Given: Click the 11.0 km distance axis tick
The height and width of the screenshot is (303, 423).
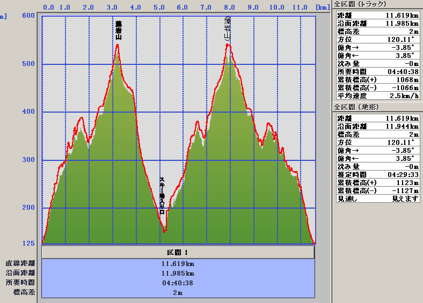Looking at the screenshot, I should click(x=300, y=8).
